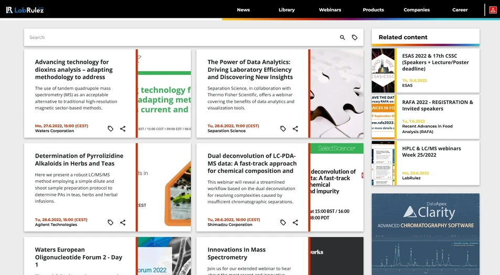Viewport: 500px width, 275px height.
Task: Click the Tu, 28.6.2022, 16:00 date
Action: tap(233, 219)
